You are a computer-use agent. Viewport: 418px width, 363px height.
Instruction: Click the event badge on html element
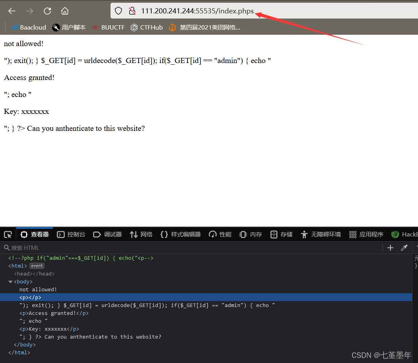[37, 266]
